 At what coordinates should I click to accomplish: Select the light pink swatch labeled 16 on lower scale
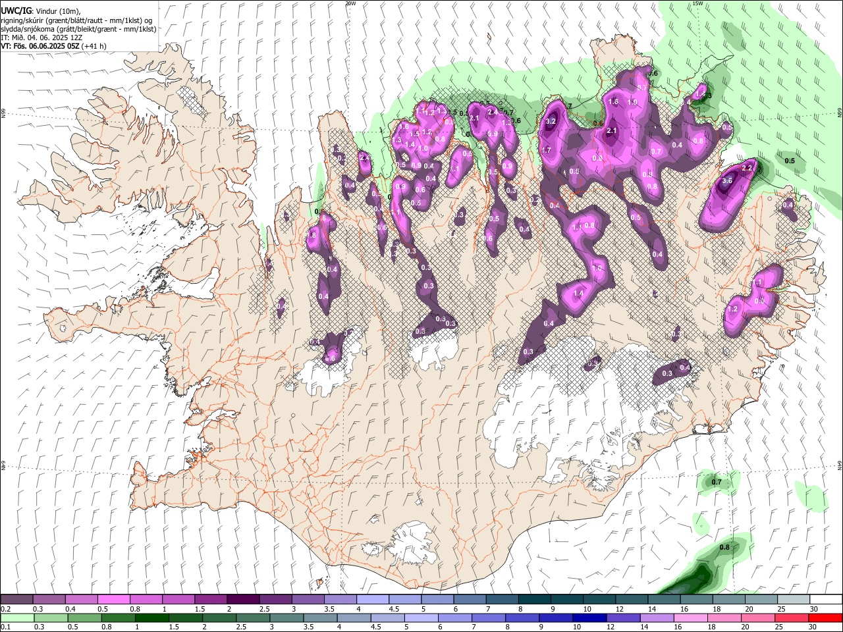[x=690, y=618]
